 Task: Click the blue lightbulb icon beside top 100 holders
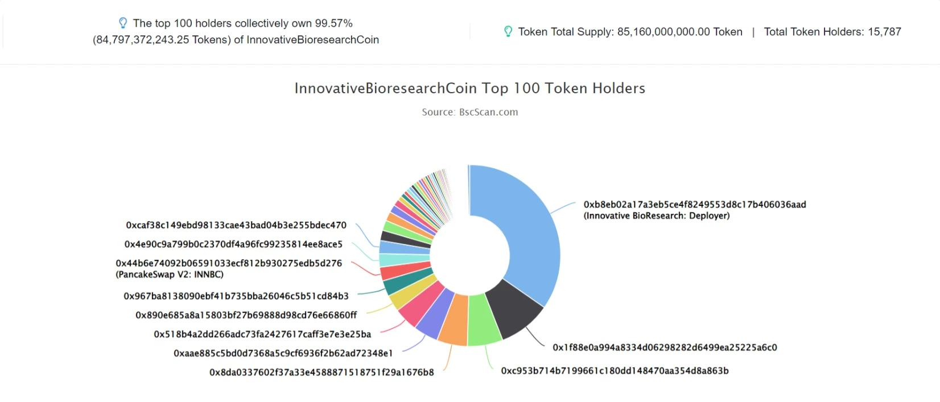(123, 23)
